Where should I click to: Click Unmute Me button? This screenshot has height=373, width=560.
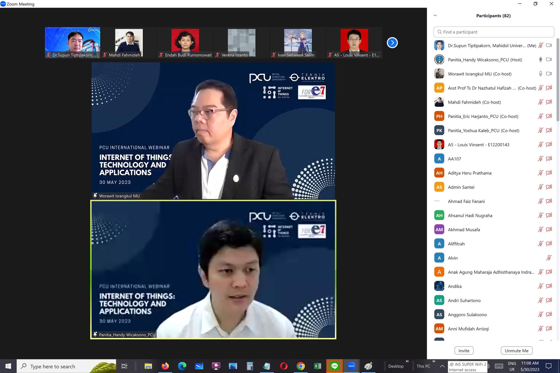(516, 351)
